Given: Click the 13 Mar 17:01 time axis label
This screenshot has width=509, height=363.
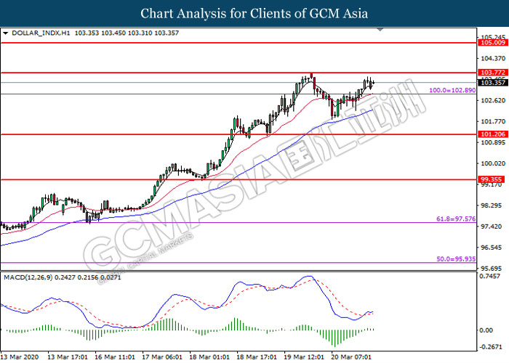Looking at the screenshot, I should [x=68, y=357].
